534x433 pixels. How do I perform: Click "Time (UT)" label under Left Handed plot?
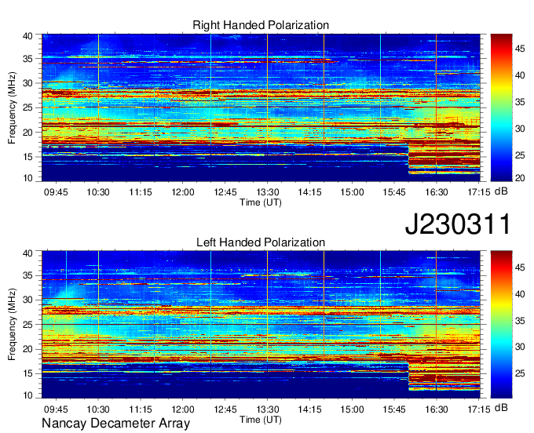pos(261,420)
